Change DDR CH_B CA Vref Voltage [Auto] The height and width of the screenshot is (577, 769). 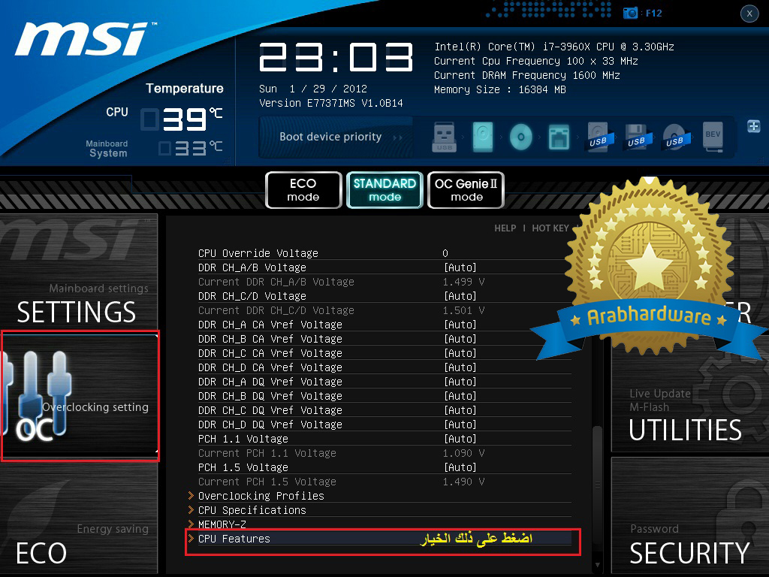(460, 339)
